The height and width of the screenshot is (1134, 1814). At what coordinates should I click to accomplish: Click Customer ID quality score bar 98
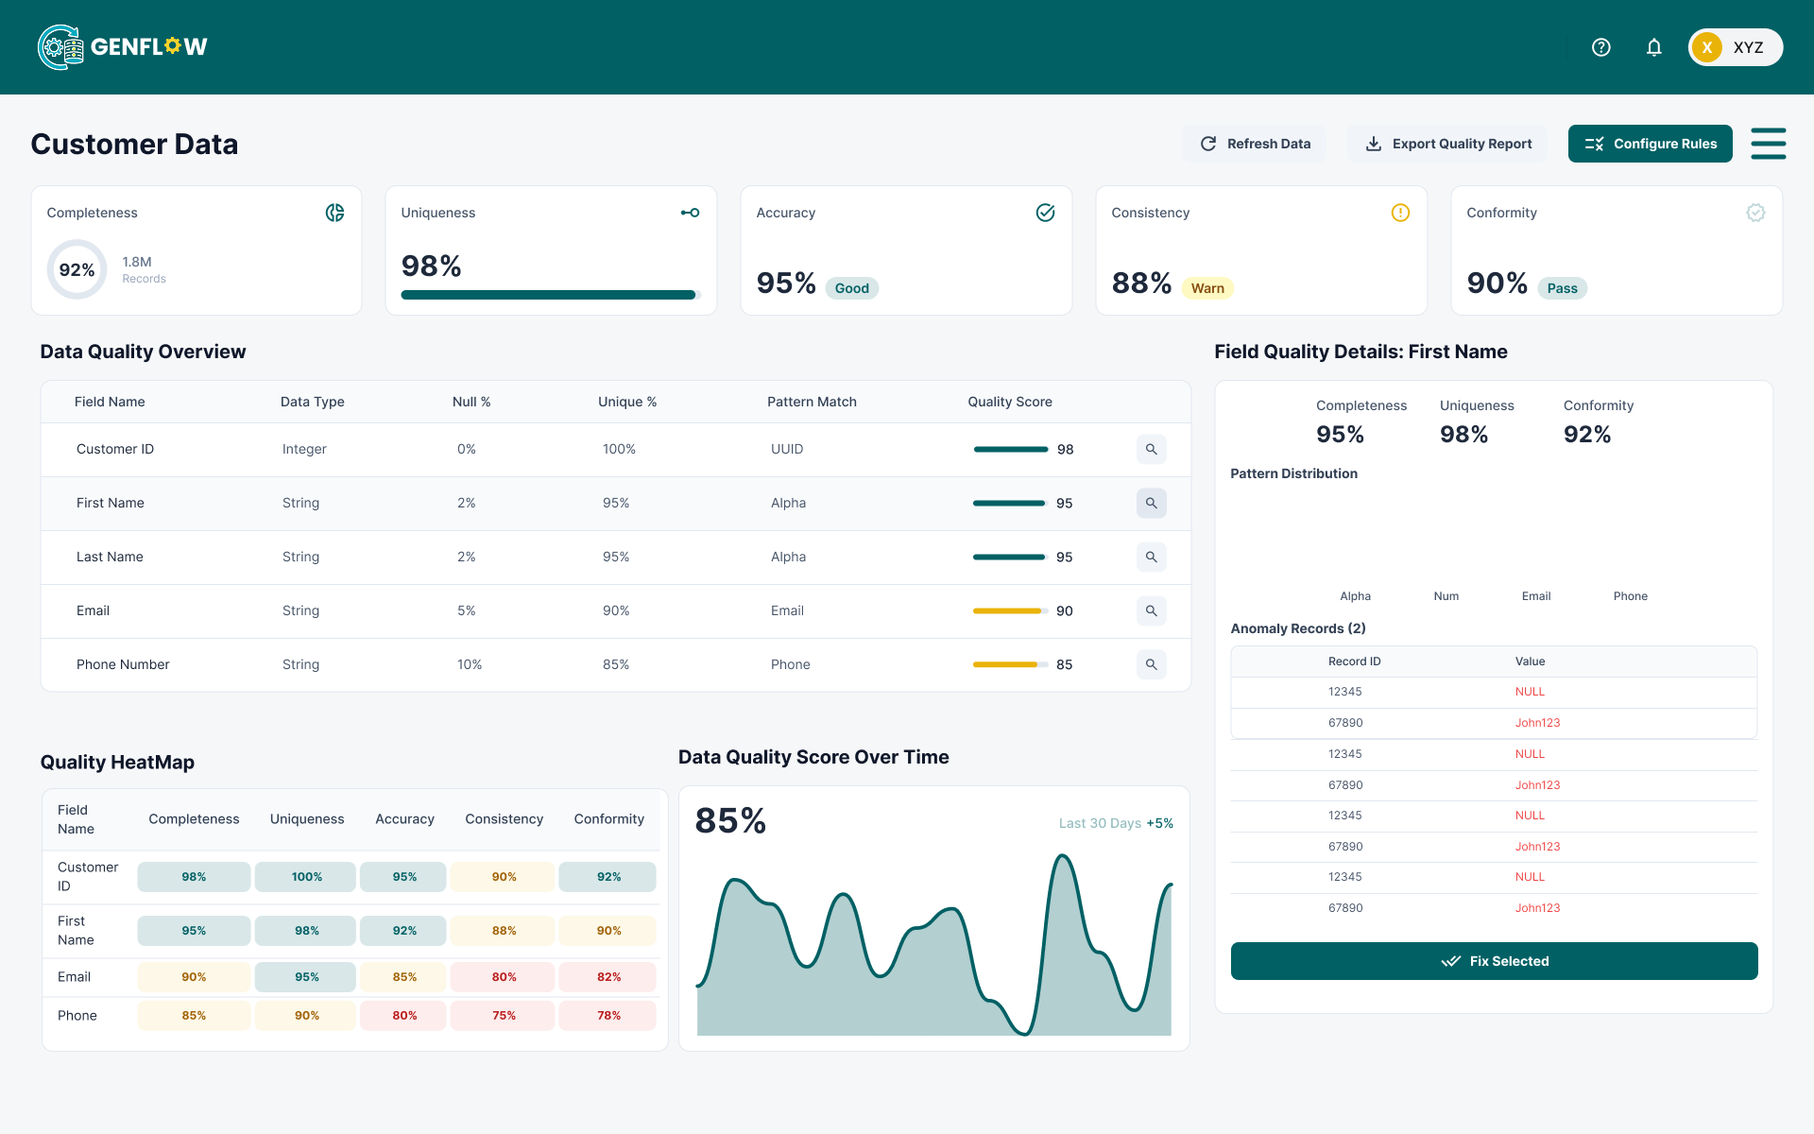pos(1011,449)
